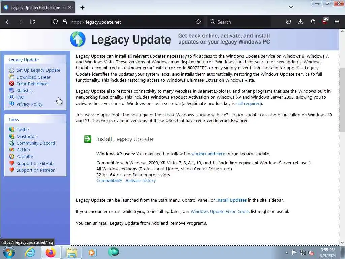Open Windows Media Player from taskbar

point(92,252)
